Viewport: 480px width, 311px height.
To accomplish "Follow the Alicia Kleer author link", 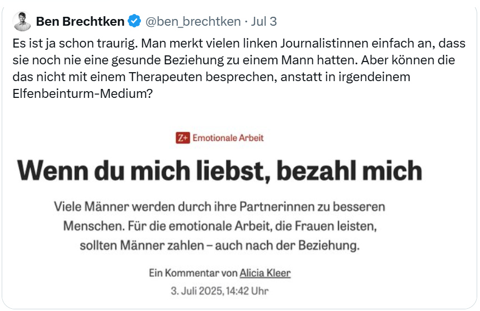I will [265, 274].
